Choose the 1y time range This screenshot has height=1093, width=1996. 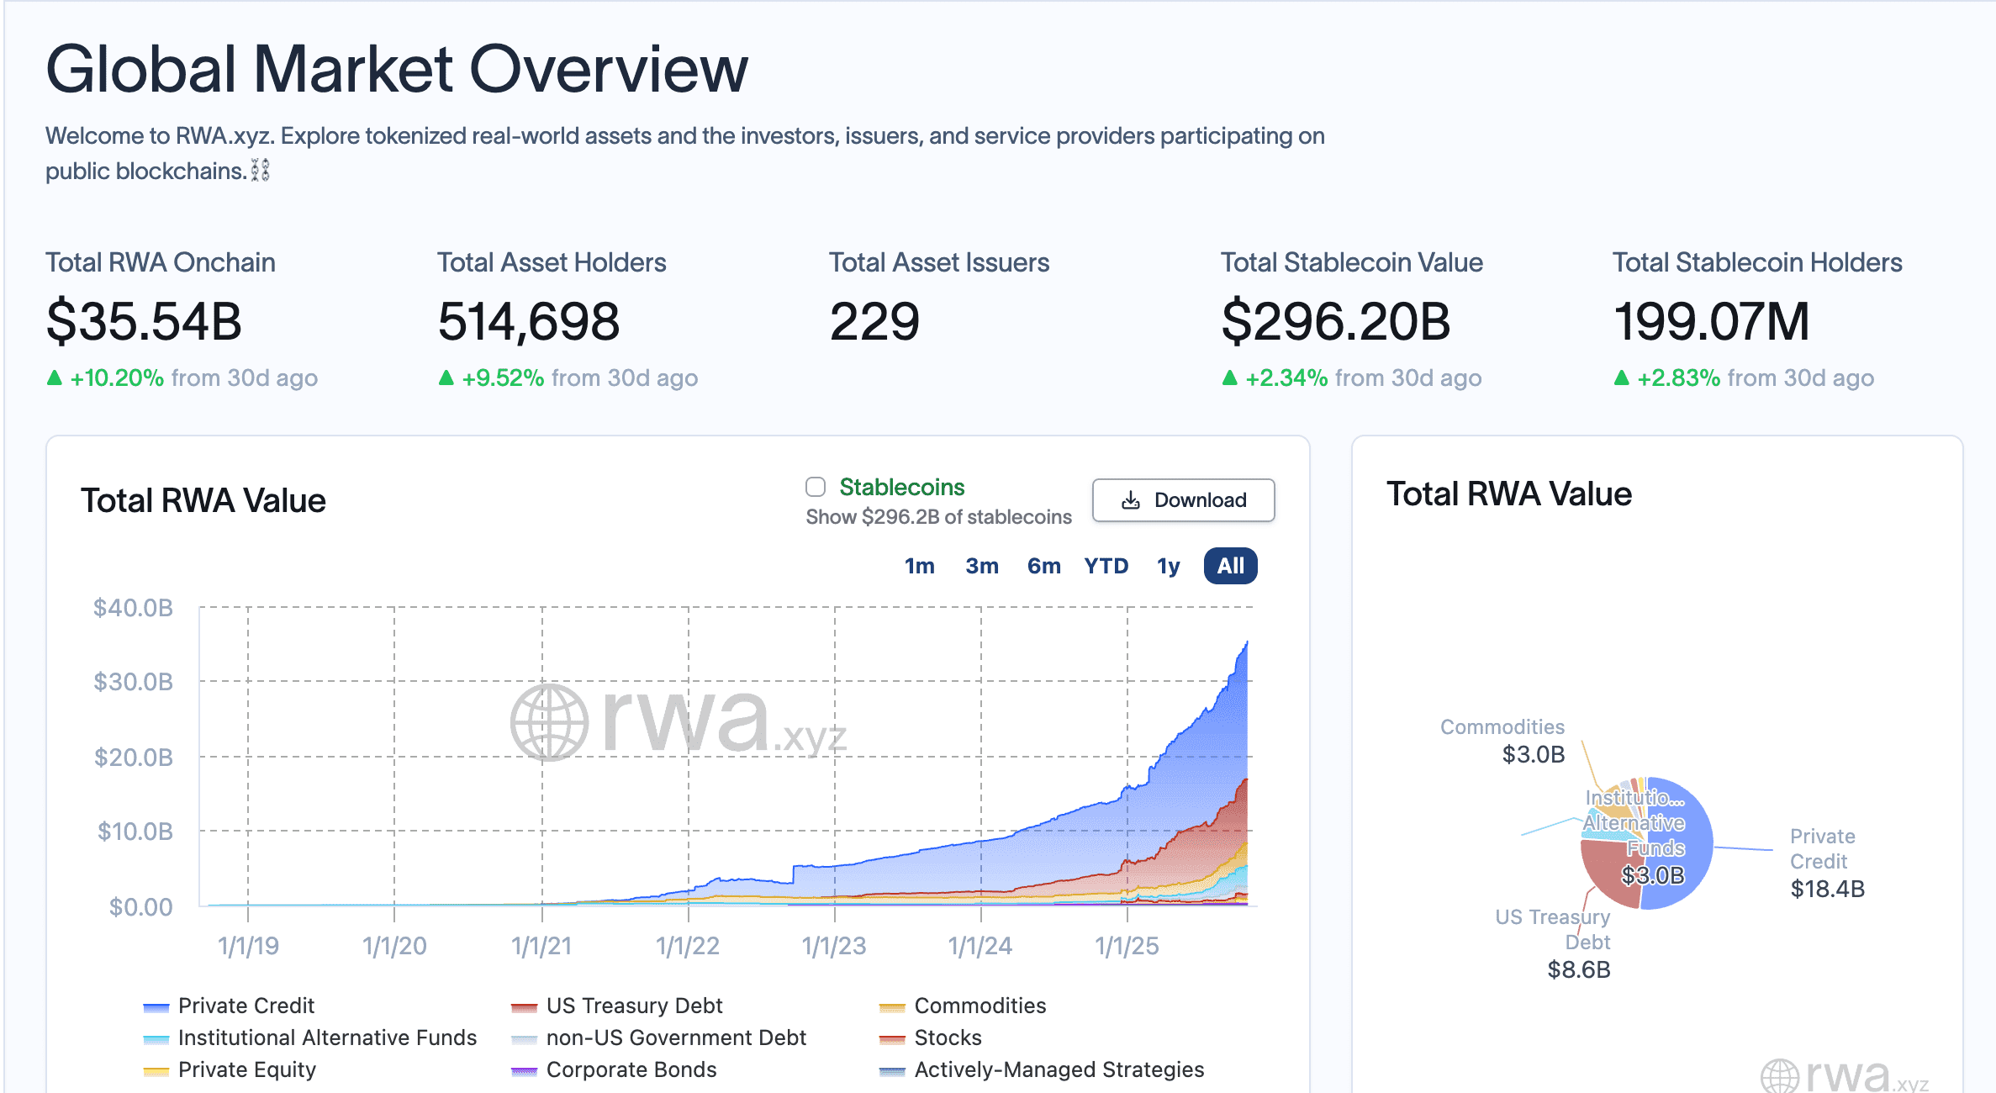(x=1168, y=566)
